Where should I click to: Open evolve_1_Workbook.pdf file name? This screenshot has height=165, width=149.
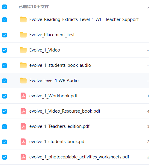54,96
